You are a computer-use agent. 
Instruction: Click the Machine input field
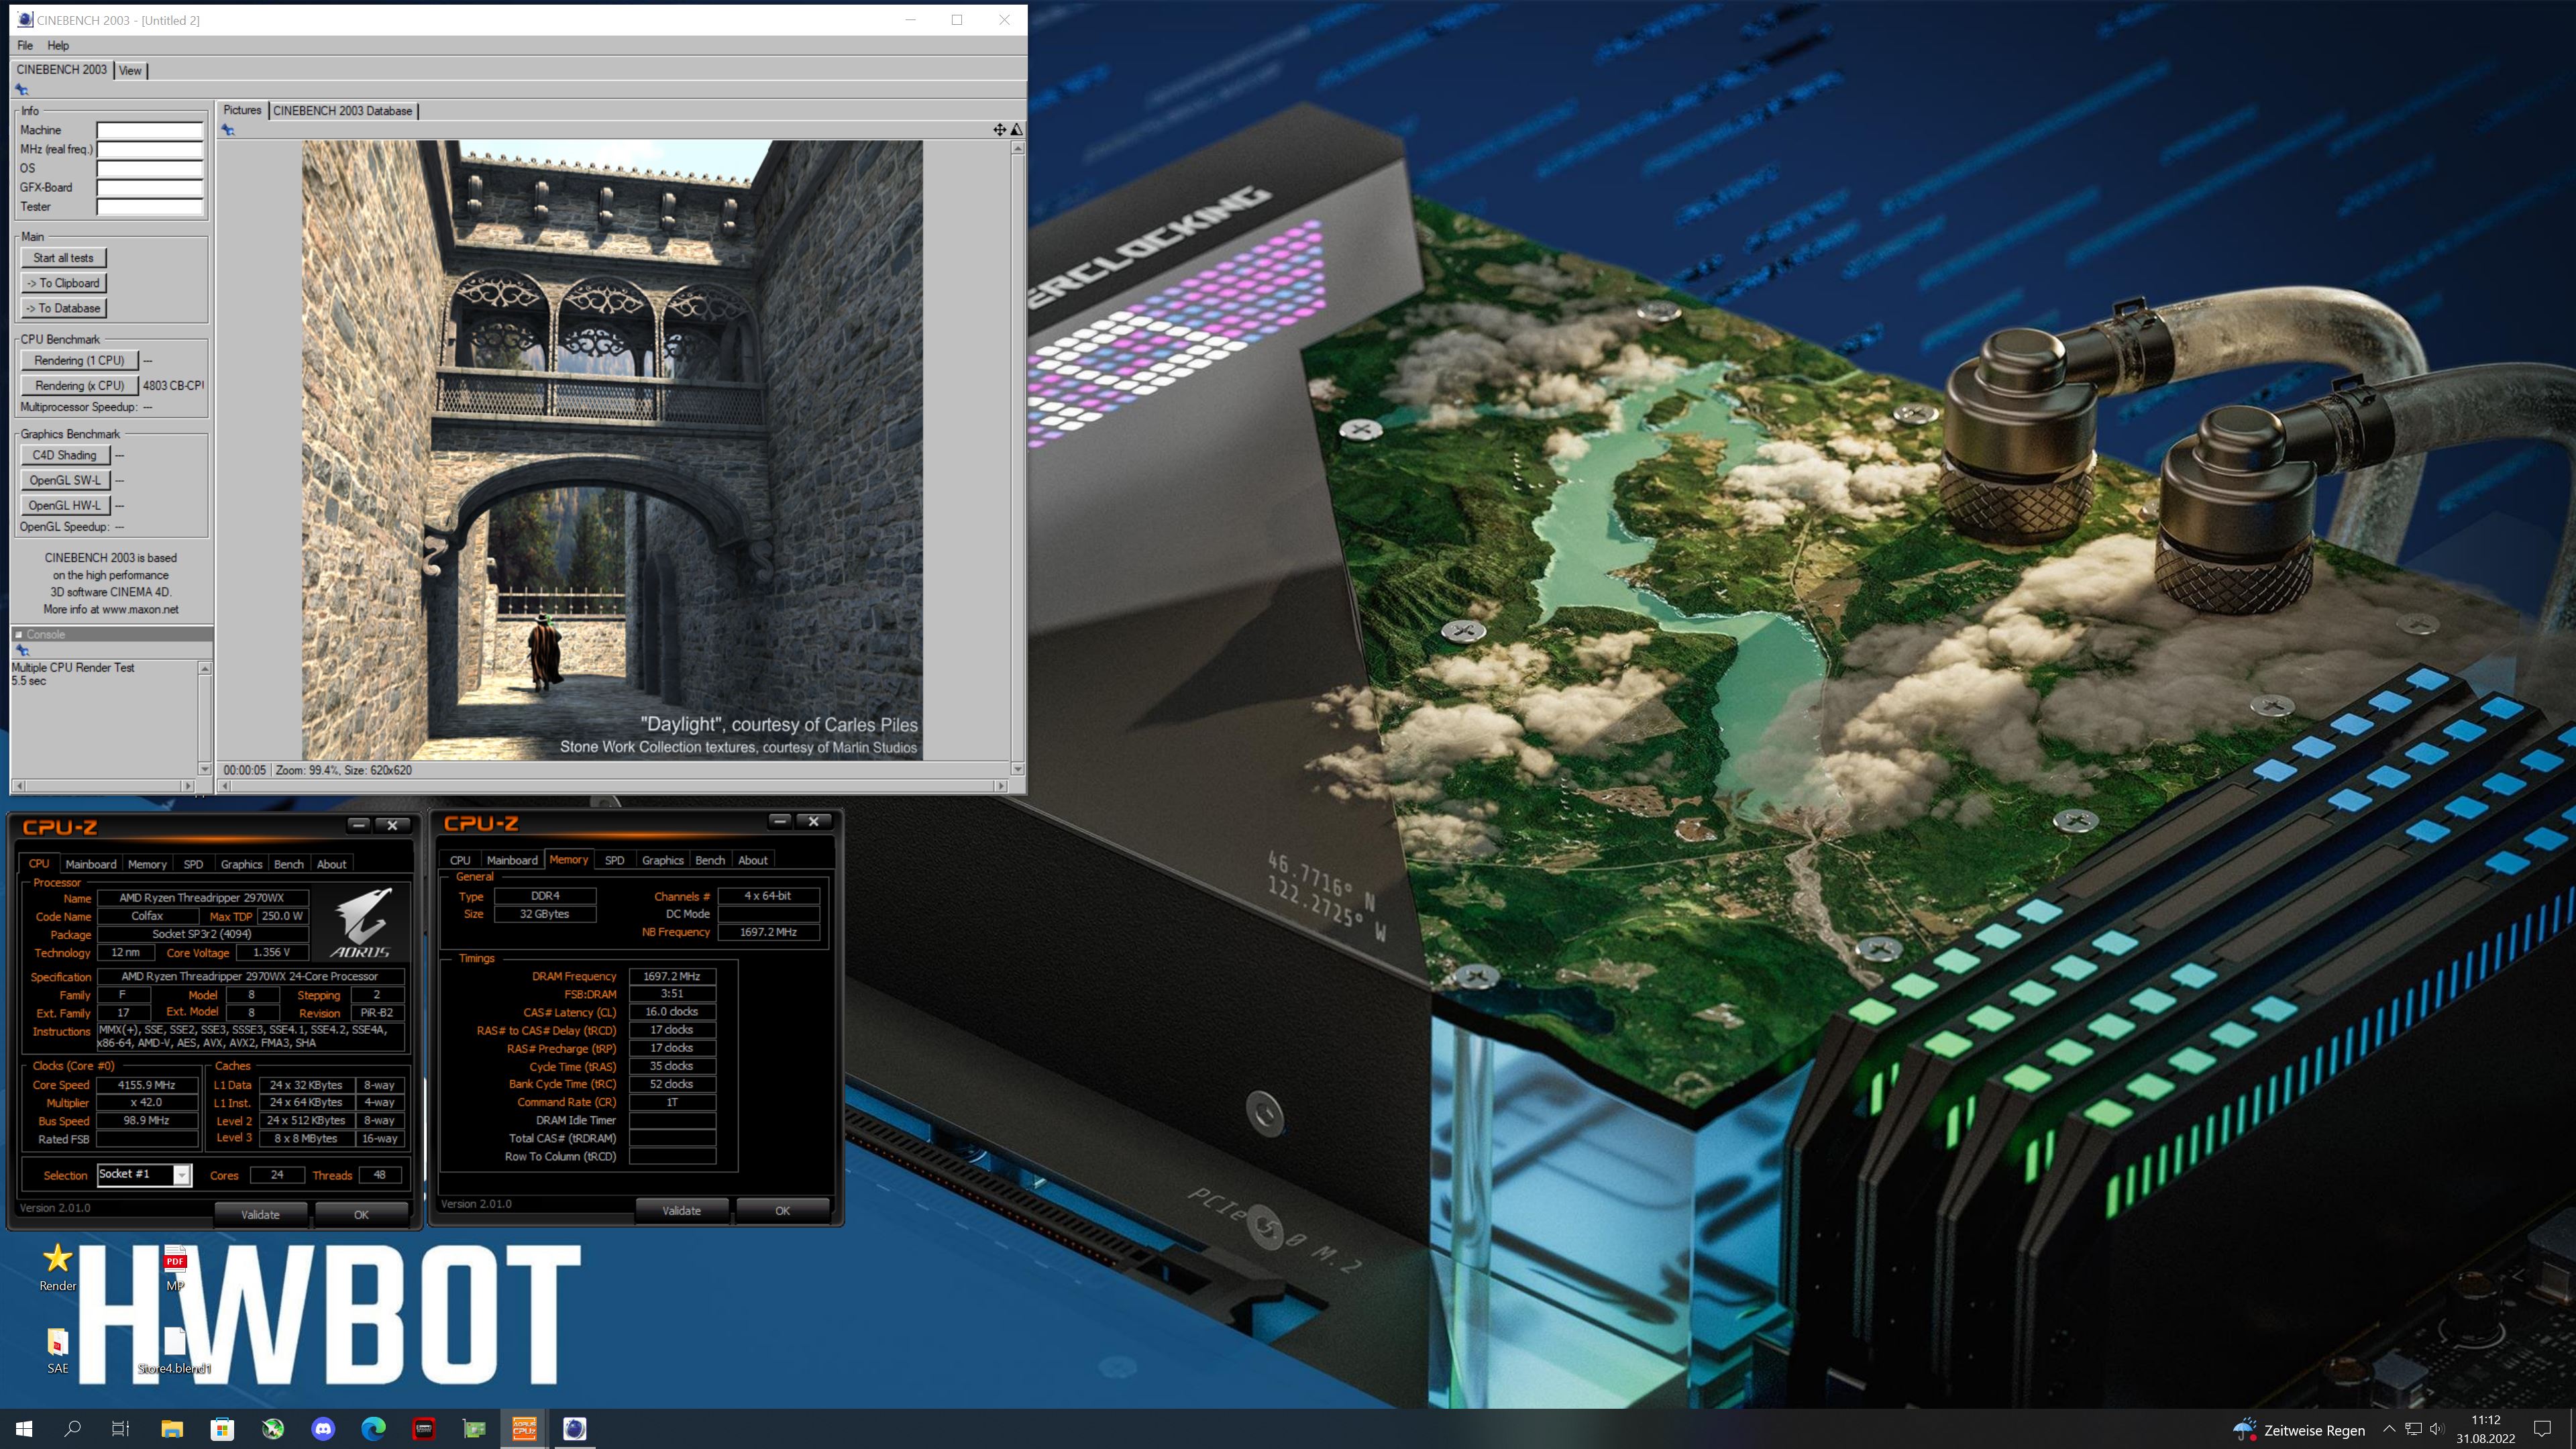click(150, 130)
